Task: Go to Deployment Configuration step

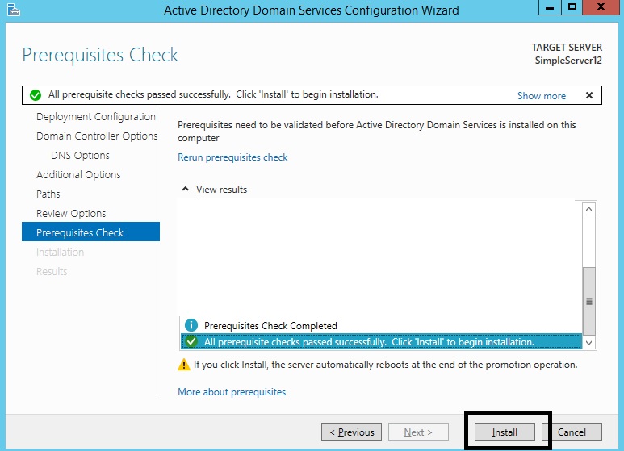Action: (x=96, y=116)
